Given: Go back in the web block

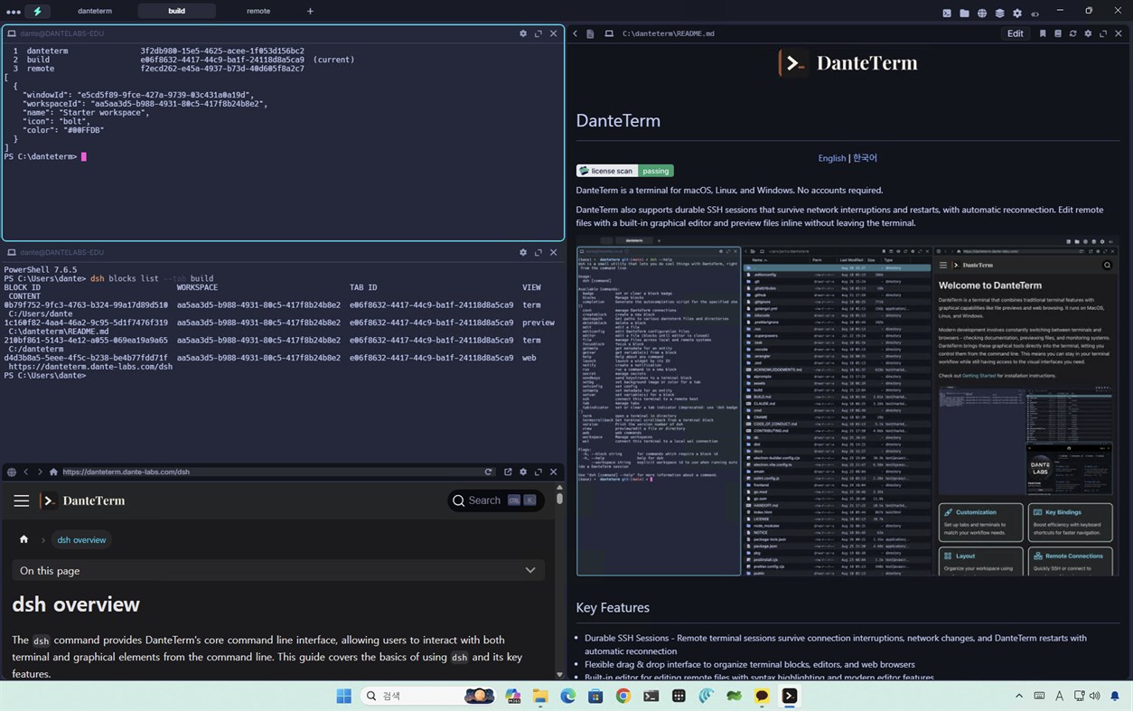Looking at the screenshot, I should (26, 472).
